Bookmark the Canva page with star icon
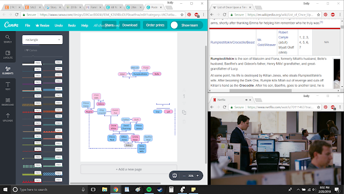This screenshot has width=344, height=194. 182,15
